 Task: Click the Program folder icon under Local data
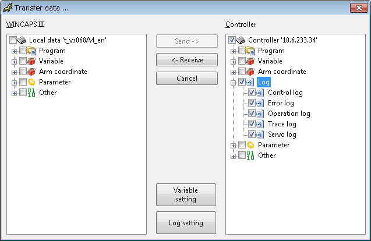(x=31, y=51)
